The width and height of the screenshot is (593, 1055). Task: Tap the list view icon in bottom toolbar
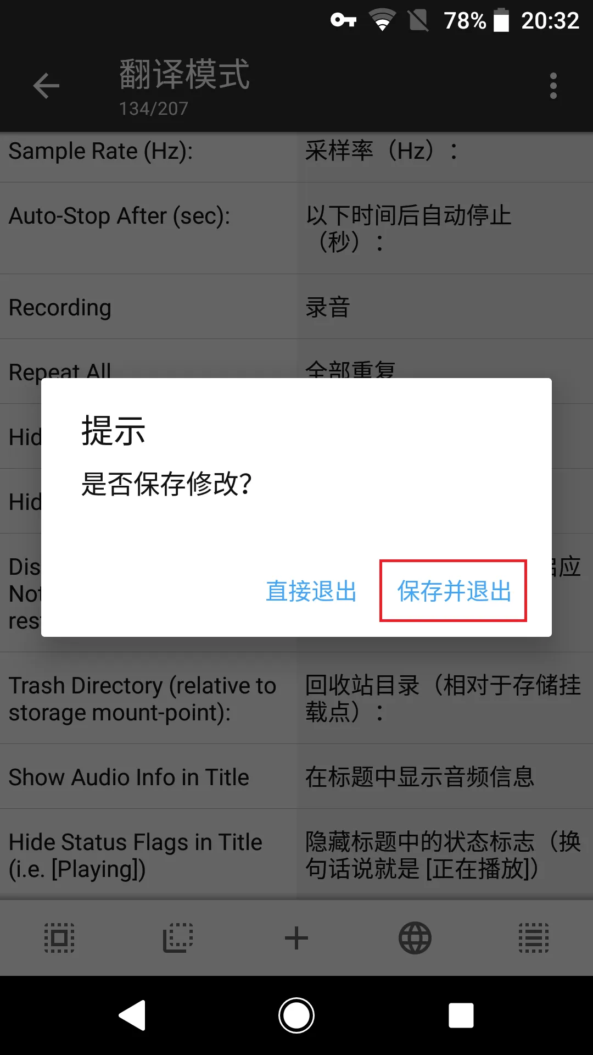tap(534, 937)
